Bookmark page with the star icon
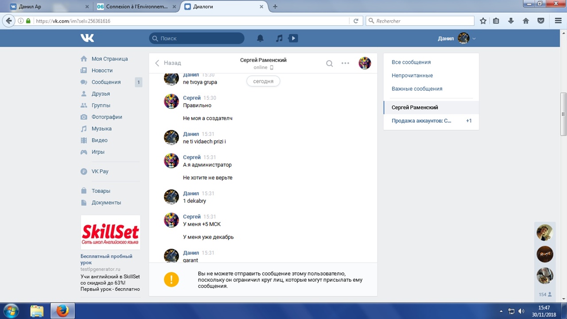Image resolution: width=567 pixels, height=319 pixels. [483, 21]
